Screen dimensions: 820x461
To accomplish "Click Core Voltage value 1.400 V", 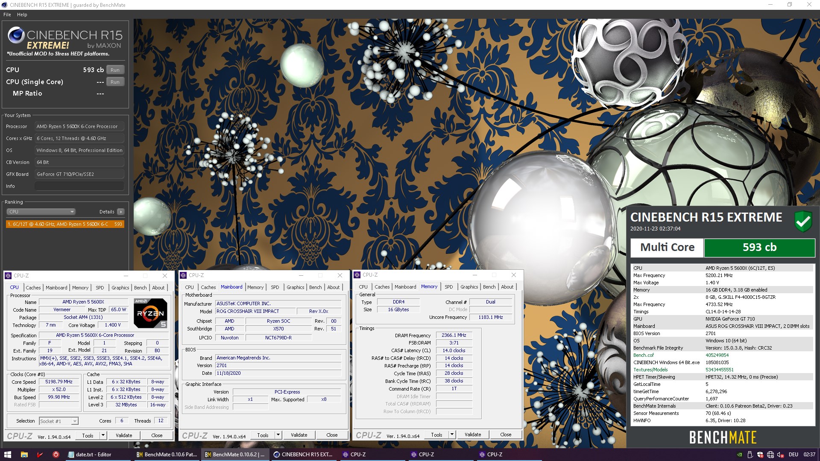I will point(113,325).
